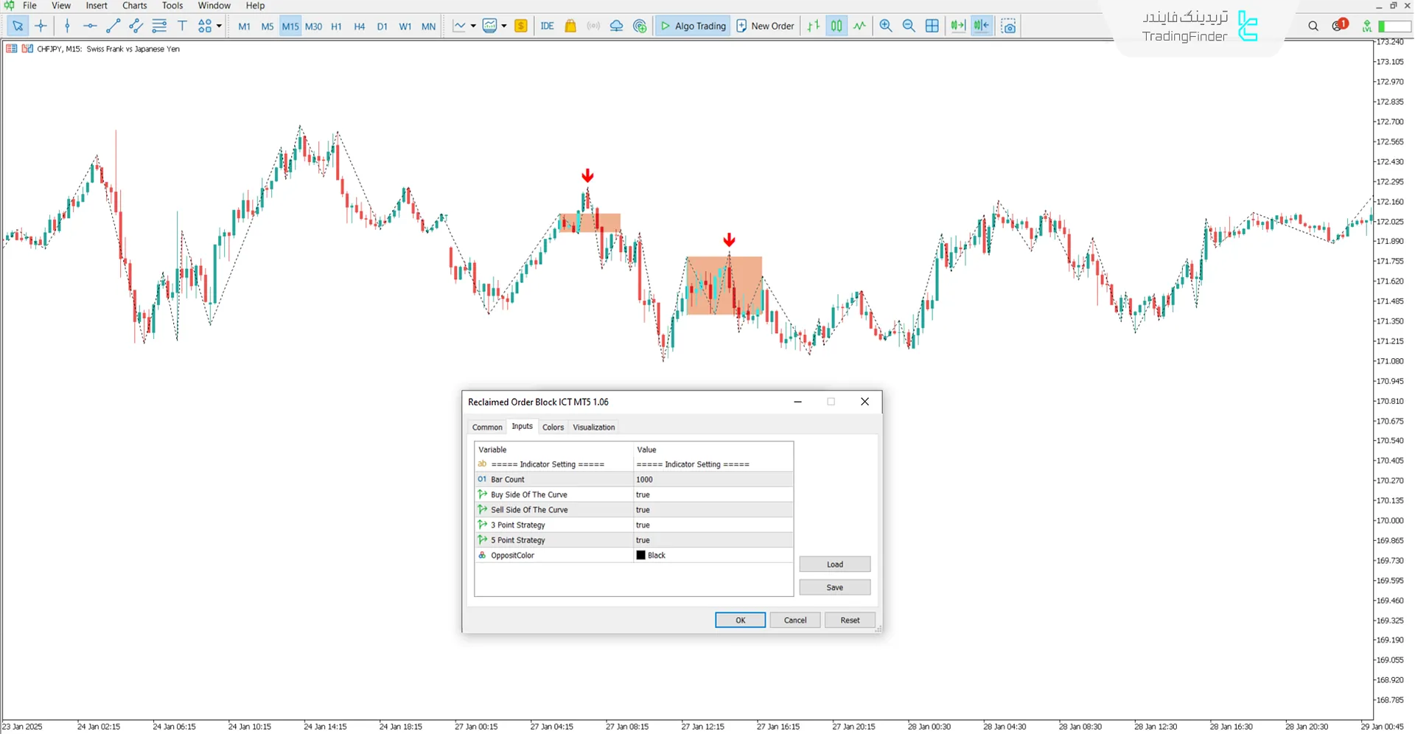Click the Black OppositColor swatch
Screen dimensions: 1415x734
pos(641,556)
